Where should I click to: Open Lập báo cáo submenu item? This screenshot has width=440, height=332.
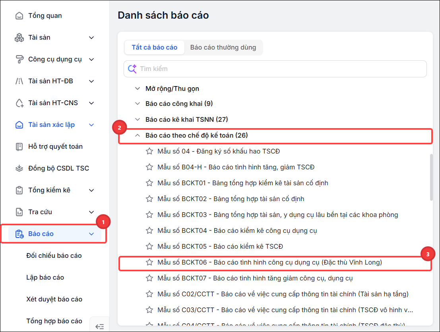pos(45,278)
